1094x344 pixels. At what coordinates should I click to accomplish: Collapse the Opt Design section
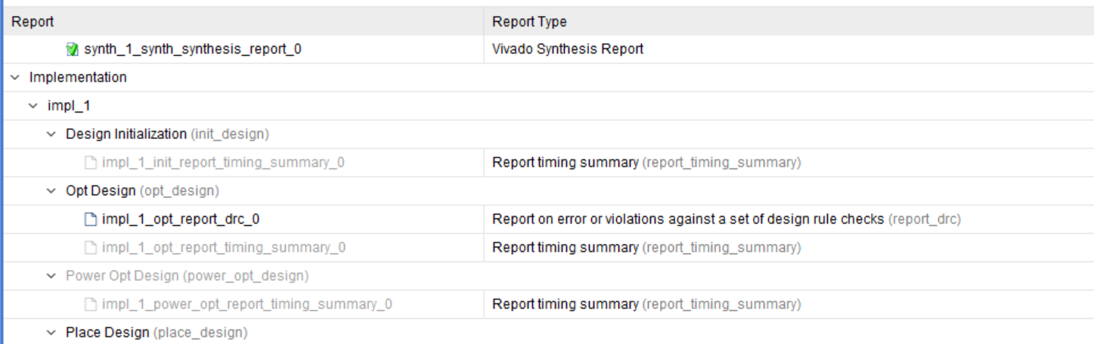pos(51,191)
